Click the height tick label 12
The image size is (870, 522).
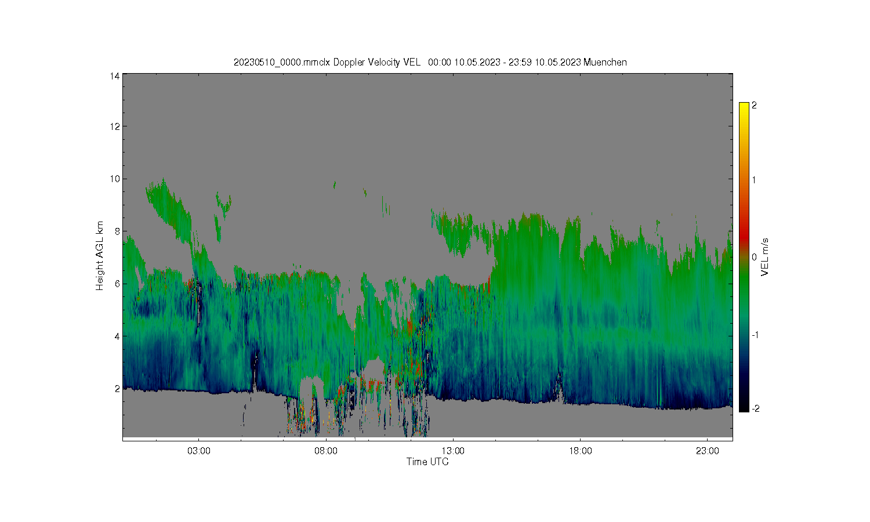tap(115, 126)
